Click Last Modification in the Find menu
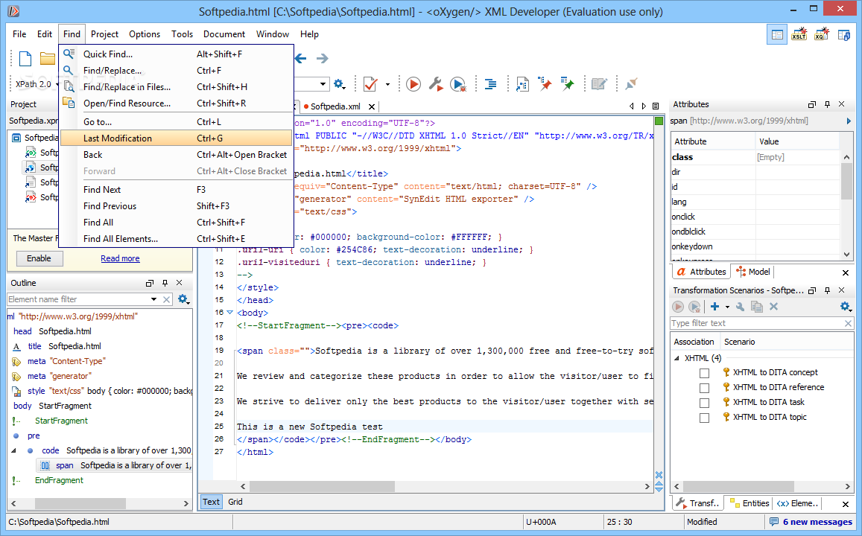The width and height of the screenshot is (862, 536). tap(176, 138)
